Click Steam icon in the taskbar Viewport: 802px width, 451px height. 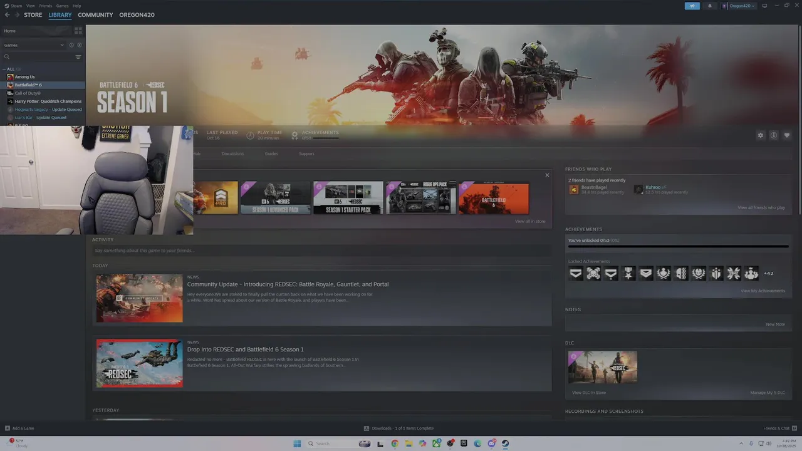tap(505, 443)
